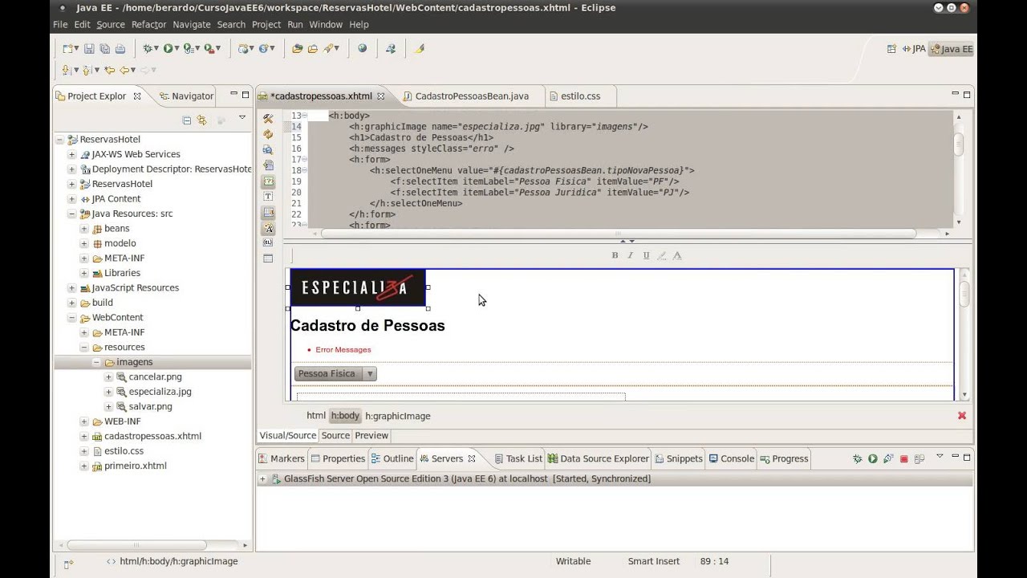Expand the WEB-INF folder
This screenshot has width=1027, height=578.
[84, 421]
